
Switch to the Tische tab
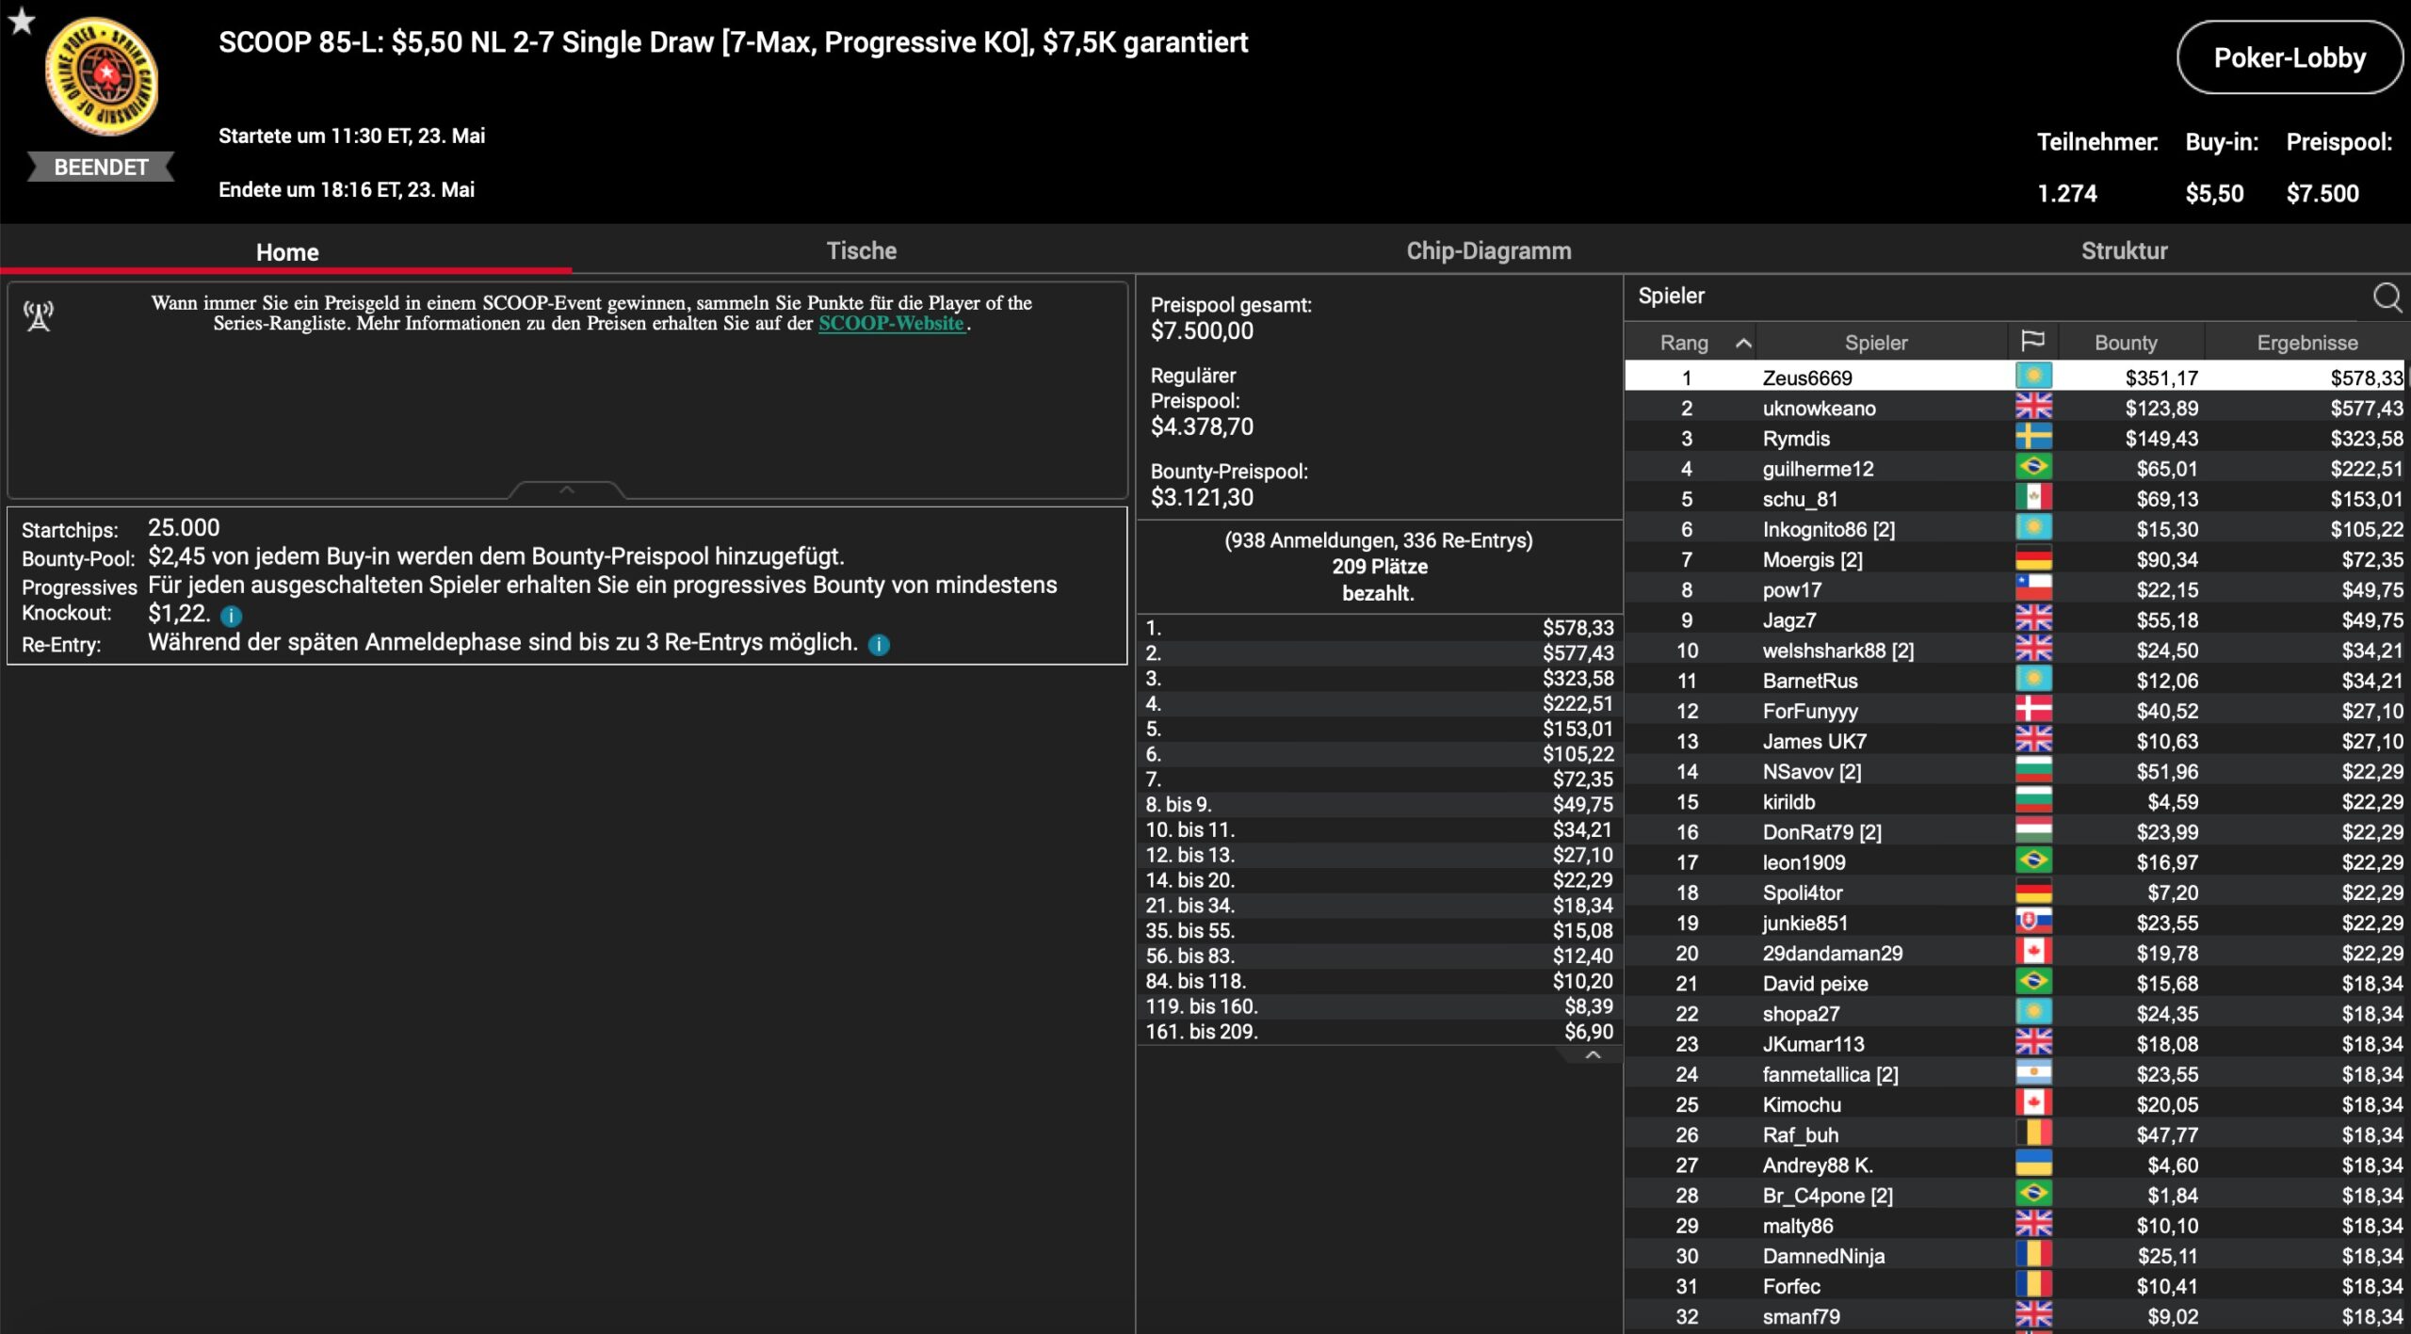coord(861,250)
